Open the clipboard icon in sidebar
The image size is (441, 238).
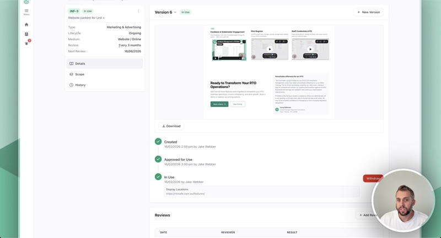26,34
